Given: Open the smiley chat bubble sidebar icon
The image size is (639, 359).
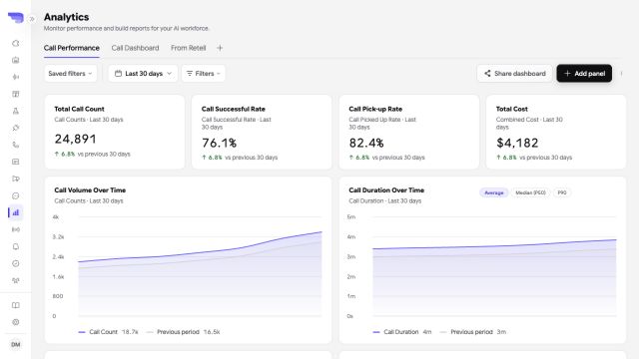Looking at the screenshot, I should [16, 195].
